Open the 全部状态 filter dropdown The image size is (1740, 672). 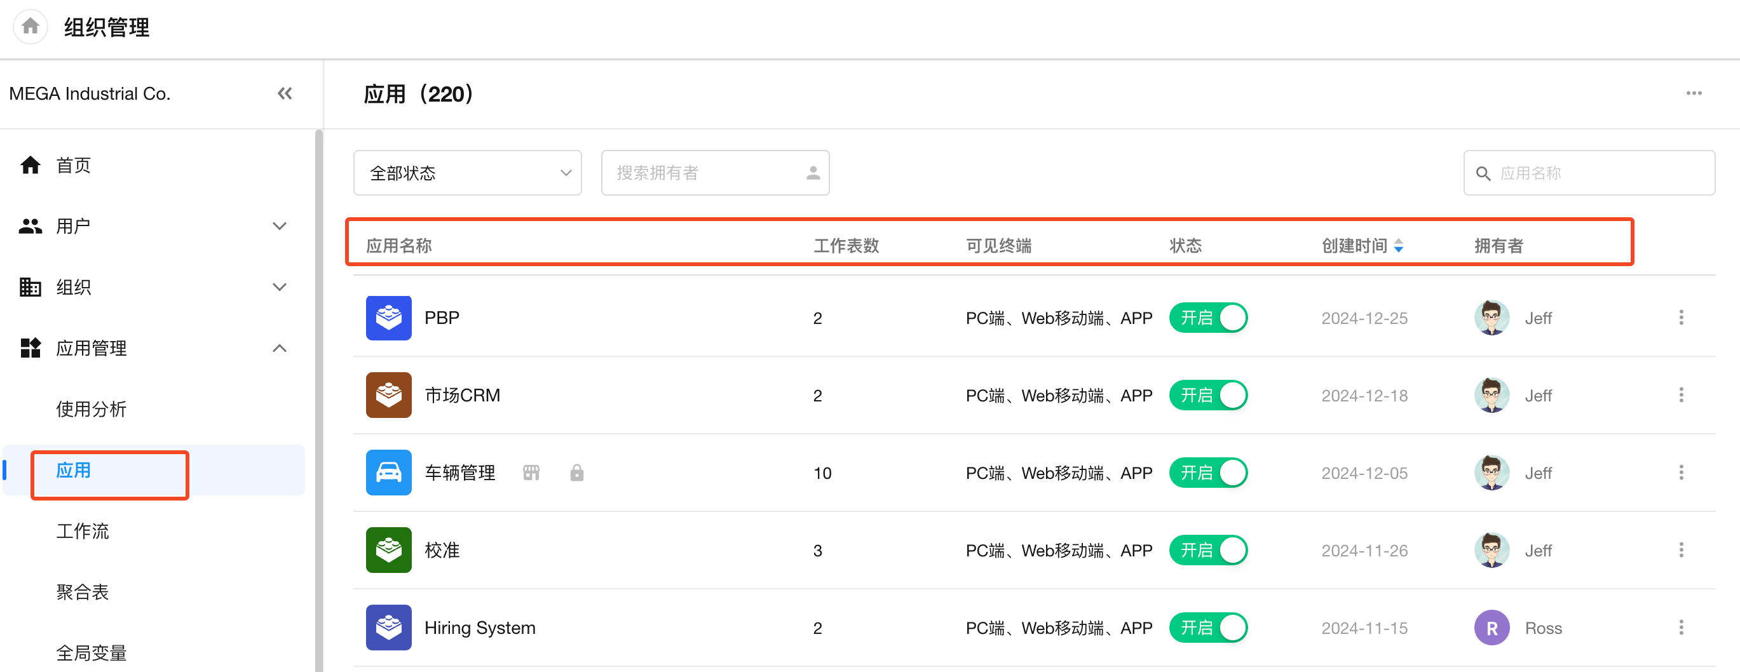pos(466,173)
